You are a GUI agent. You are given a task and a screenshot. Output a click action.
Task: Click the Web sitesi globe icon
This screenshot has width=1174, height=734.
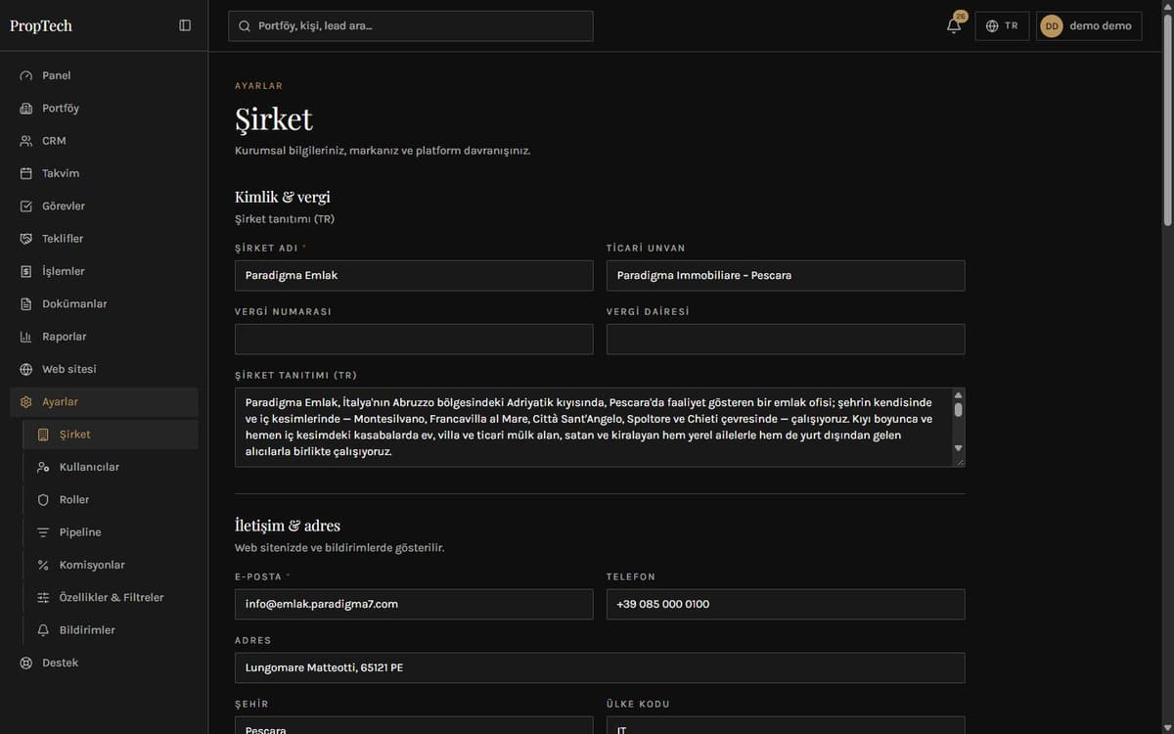click(x=26, y=369)
